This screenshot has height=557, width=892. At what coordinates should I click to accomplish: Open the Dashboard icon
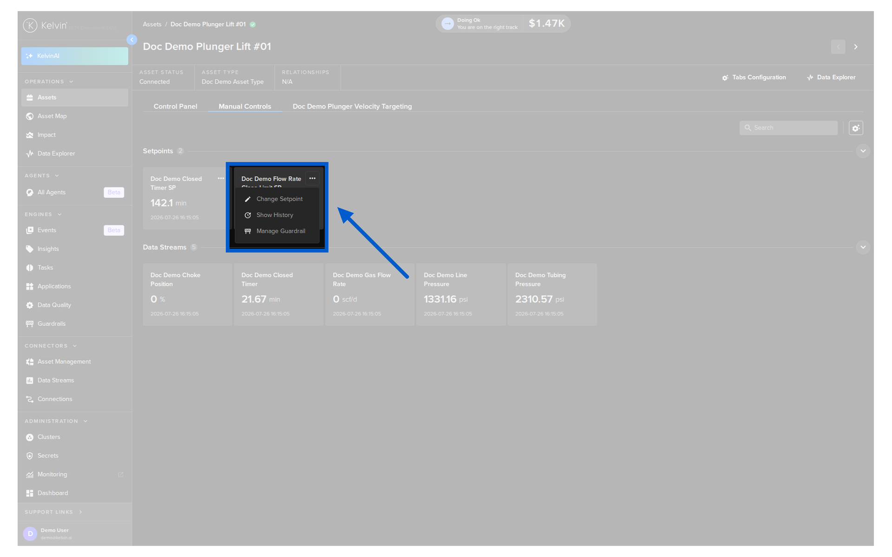(x=30, y=493)
